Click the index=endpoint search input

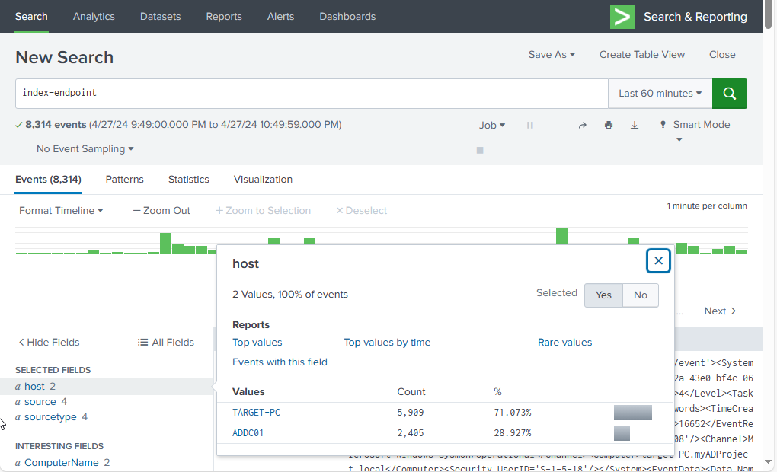tap(312, 94)
